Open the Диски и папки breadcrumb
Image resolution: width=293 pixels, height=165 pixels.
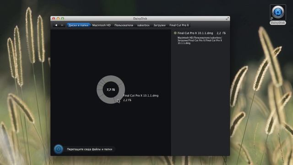[78, 25]
